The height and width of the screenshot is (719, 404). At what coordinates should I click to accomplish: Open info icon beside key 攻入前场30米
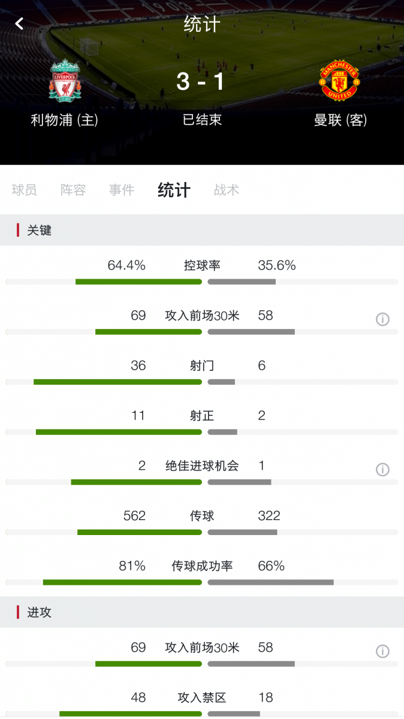pos(382,319)
